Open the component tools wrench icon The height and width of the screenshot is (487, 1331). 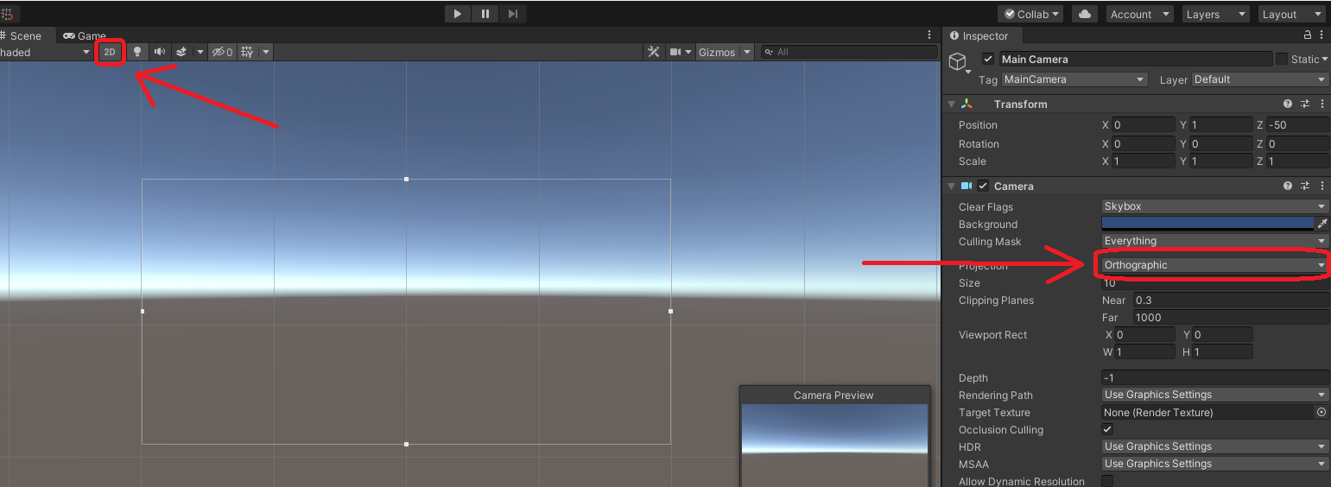click(x=654, y=52)
